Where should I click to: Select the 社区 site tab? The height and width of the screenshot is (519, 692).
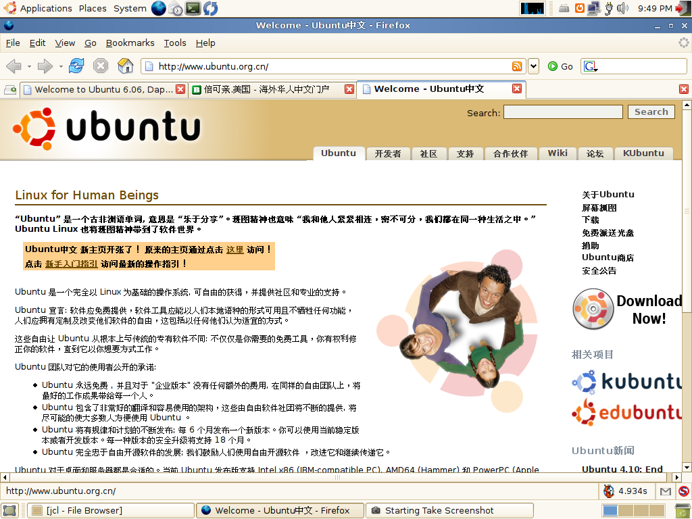click(428, 153)
